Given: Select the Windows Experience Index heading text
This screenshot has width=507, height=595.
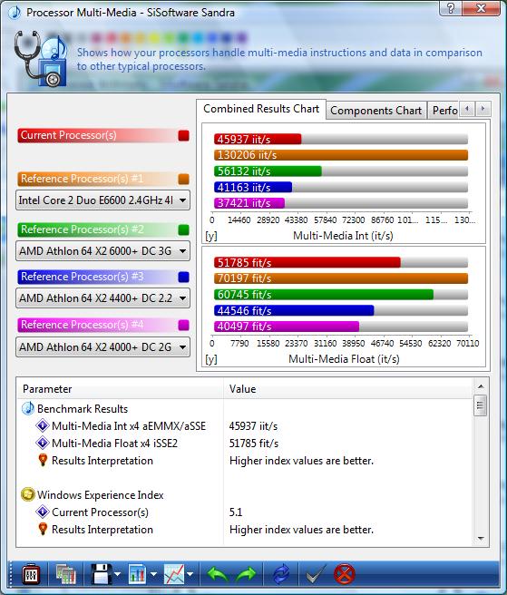Looking at the screenshot, I should pos(100,495).
